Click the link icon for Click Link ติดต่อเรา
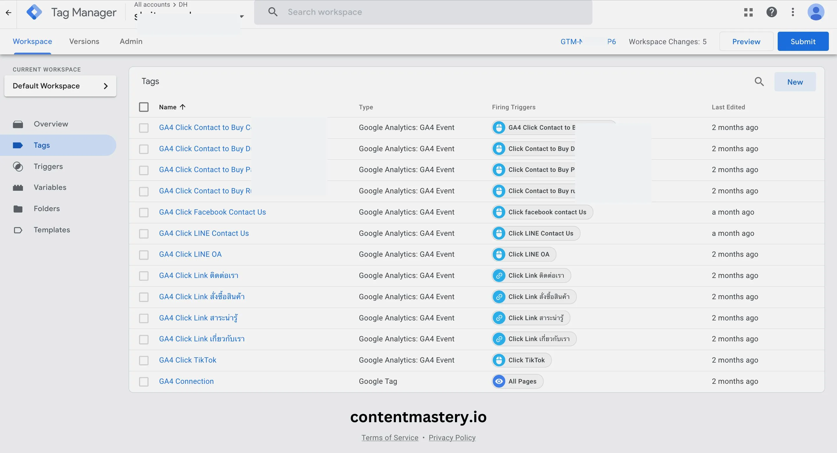 (499, 276)
